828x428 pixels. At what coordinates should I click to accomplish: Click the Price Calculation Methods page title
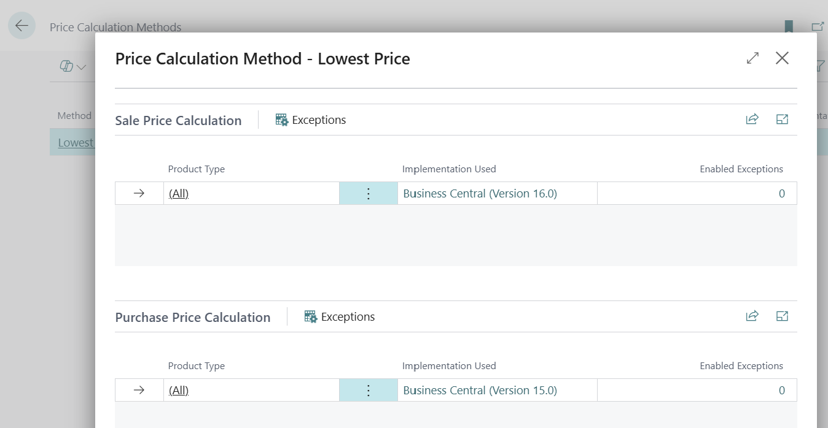point(115,28)
